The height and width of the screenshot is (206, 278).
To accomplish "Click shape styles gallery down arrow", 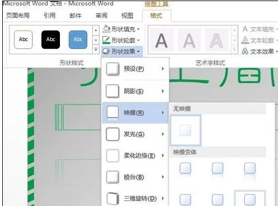I will (95, 40).
